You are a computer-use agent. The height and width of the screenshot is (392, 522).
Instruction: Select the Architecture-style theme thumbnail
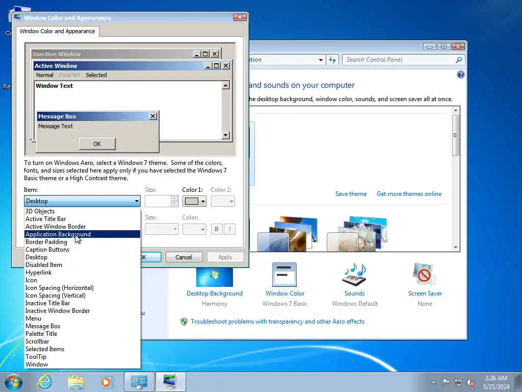289,234
